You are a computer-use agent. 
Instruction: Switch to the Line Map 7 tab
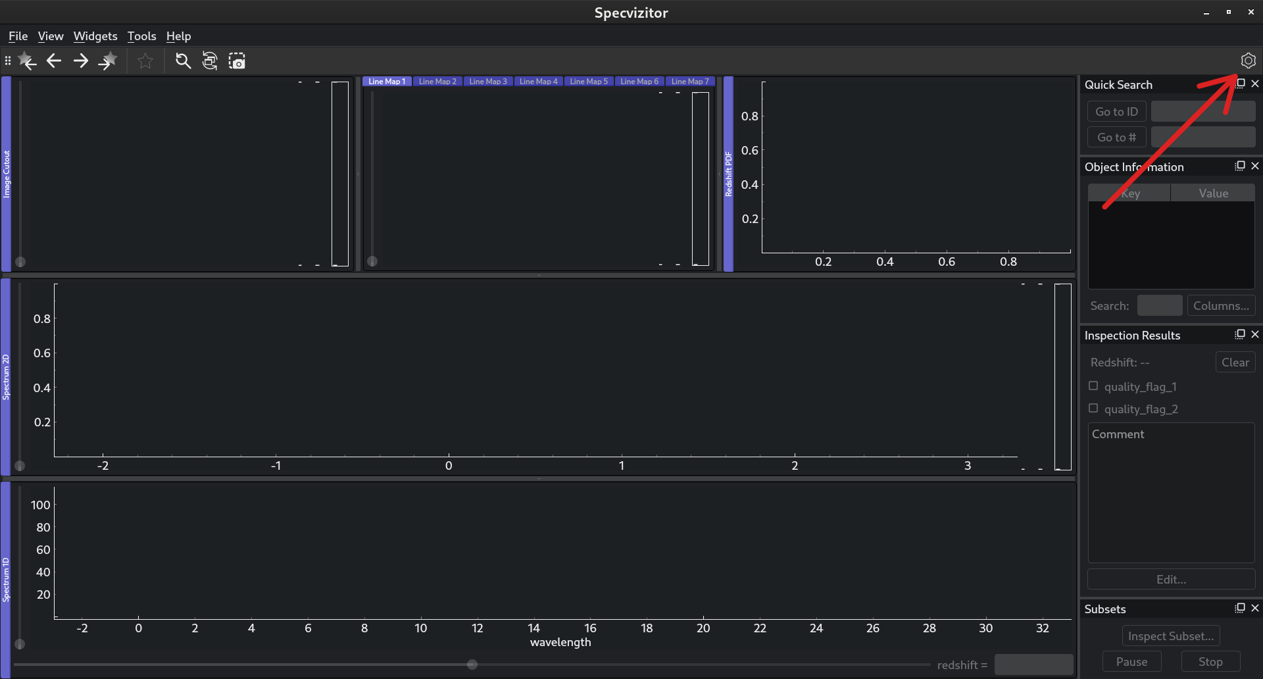[690, 82]
